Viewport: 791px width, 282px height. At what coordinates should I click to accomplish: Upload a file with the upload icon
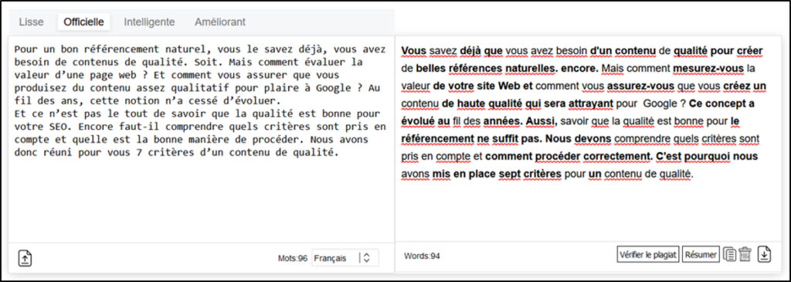coord(25,258)
